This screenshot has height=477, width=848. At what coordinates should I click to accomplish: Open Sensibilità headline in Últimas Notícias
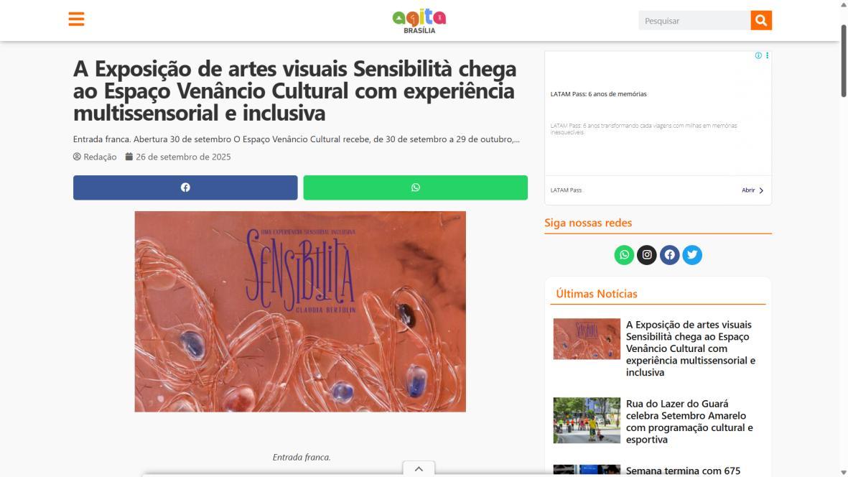click(x=691, y=348)
